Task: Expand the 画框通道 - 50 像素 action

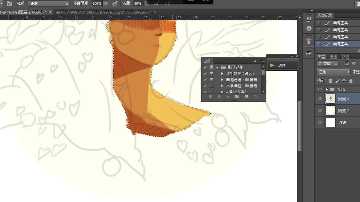Action: tap(222, 80)
